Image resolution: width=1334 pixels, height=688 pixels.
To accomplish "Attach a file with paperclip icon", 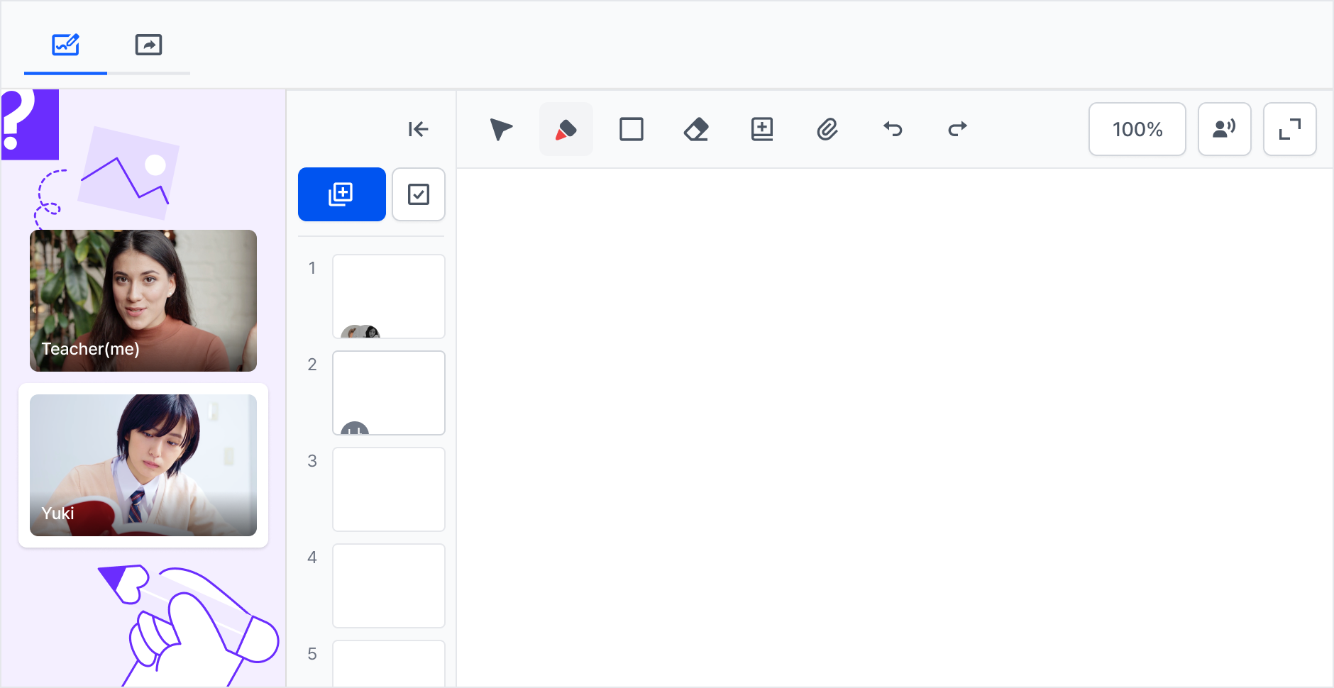I will pyautogui.click(x=827, y=129).
